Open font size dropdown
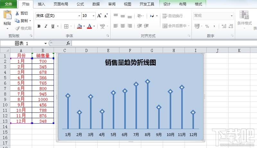The height and width of the screenshot is (148, 257). [x=93, y=16]
